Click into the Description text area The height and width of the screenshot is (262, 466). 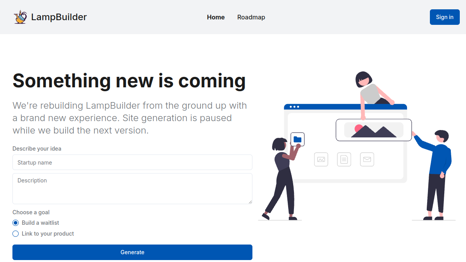coord(132,189)
